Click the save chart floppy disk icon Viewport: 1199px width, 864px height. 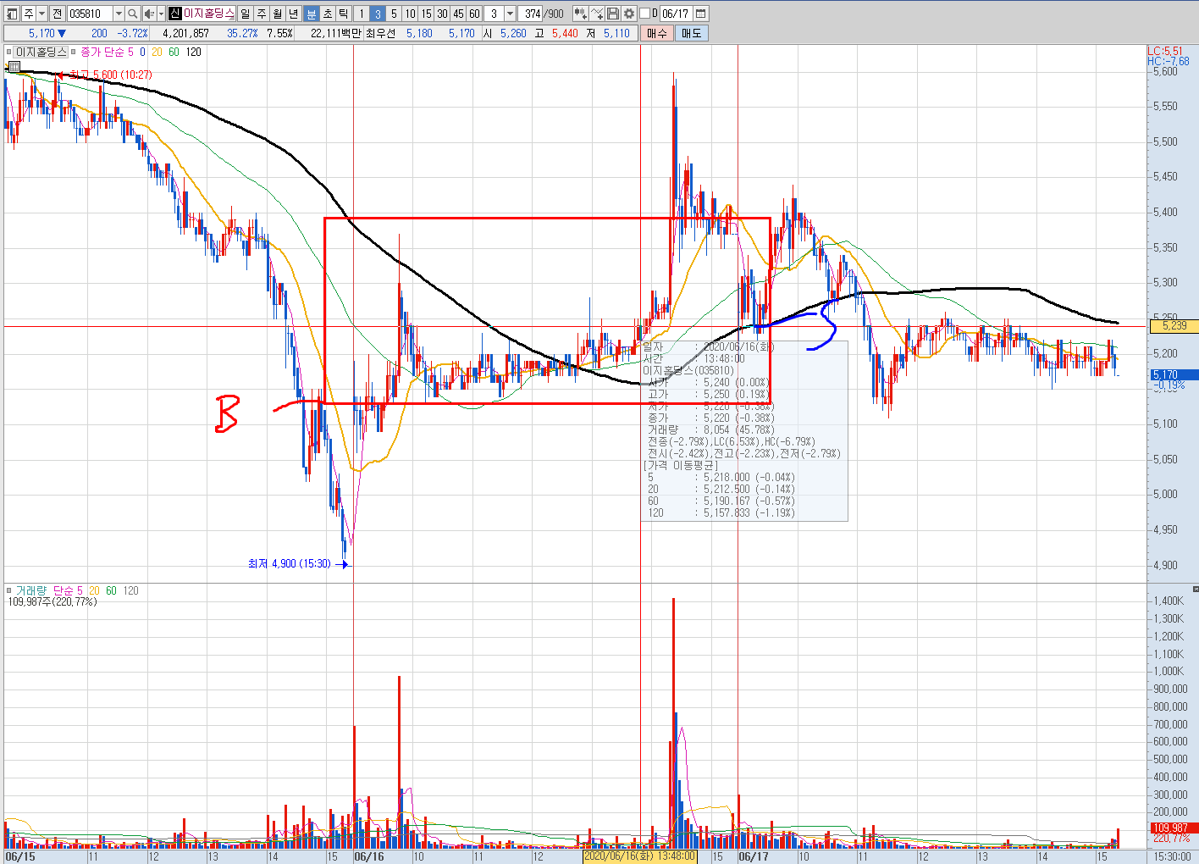point(613,14)
